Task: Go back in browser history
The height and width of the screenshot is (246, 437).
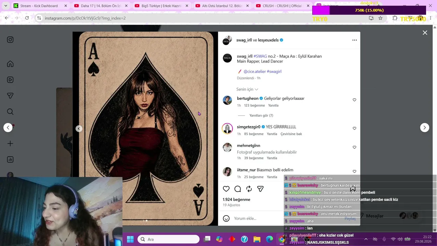Action: [6, 18]
